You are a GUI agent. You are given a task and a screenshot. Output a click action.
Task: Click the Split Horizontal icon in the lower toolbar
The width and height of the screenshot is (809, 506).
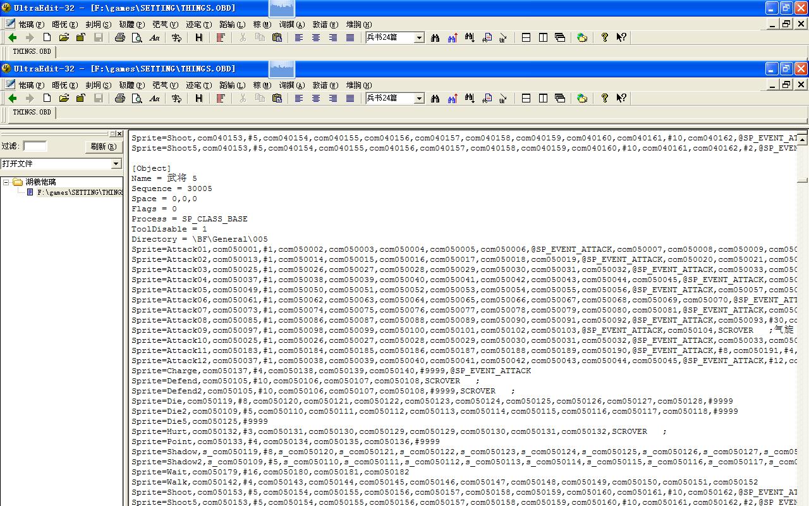526,98
